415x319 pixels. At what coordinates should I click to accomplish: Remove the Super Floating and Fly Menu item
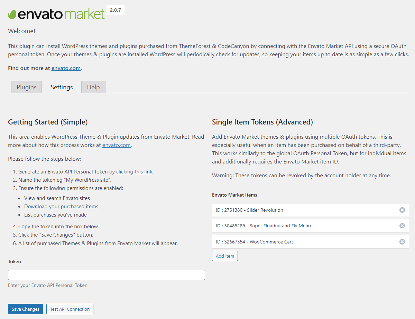402,226
